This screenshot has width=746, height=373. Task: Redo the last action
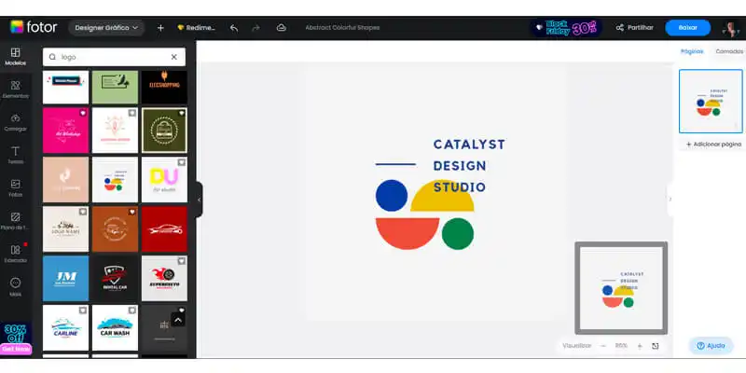pos(256,28)
